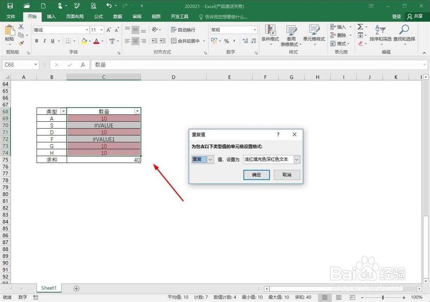This screenshot has width=430, height=302.
Task: Click 取消 to dismiss the dialog
Action: [287, 175]
